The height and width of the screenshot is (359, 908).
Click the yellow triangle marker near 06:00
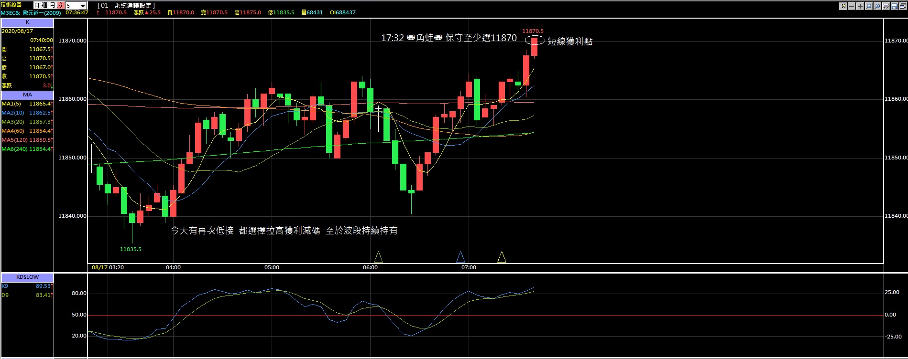378,257
